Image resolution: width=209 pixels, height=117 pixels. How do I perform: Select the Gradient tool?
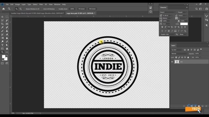coord(2,38)
